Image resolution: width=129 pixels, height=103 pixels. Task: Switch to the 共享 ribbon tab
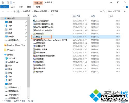21,7
